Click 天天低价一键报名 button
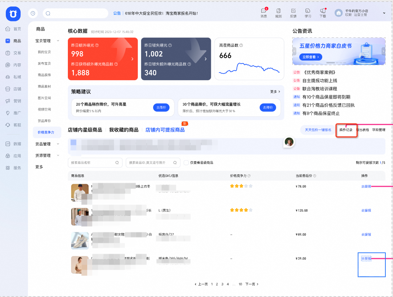 pos(318,130)
